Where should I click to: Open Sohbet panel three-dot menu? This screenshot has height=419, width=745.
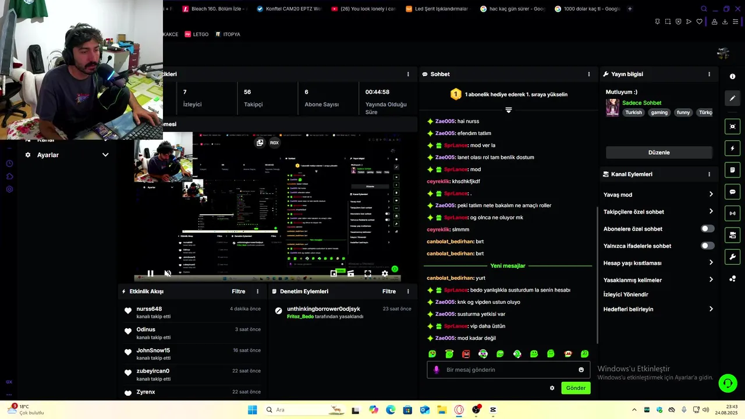[x=588, y=74]
